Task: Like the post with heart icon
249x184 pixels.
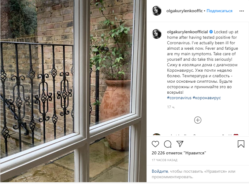Action: coord(155,144)
